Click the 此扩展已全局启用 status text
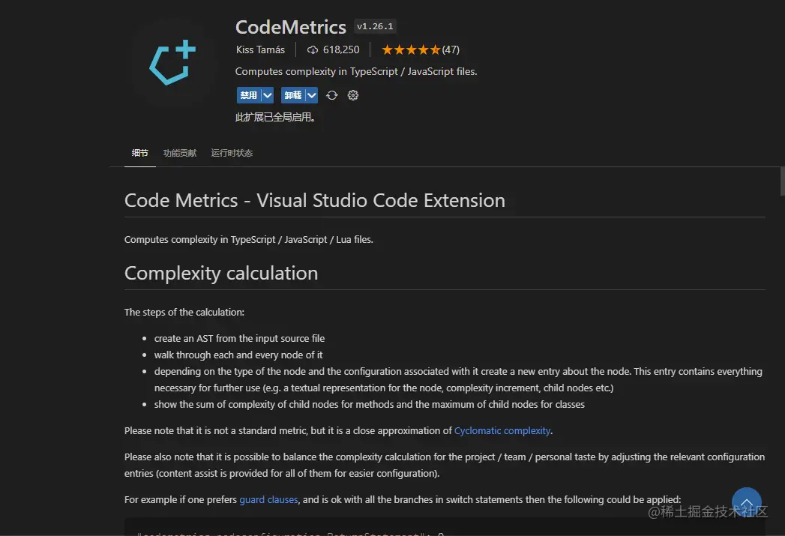 pos(275,117)
